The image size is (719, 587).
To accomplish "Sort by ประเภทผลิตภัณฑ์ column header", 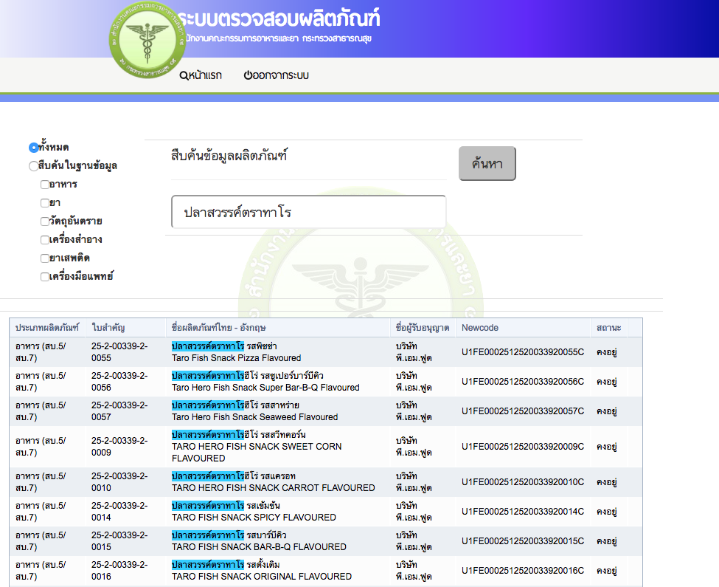I will [x=47, y=328].
